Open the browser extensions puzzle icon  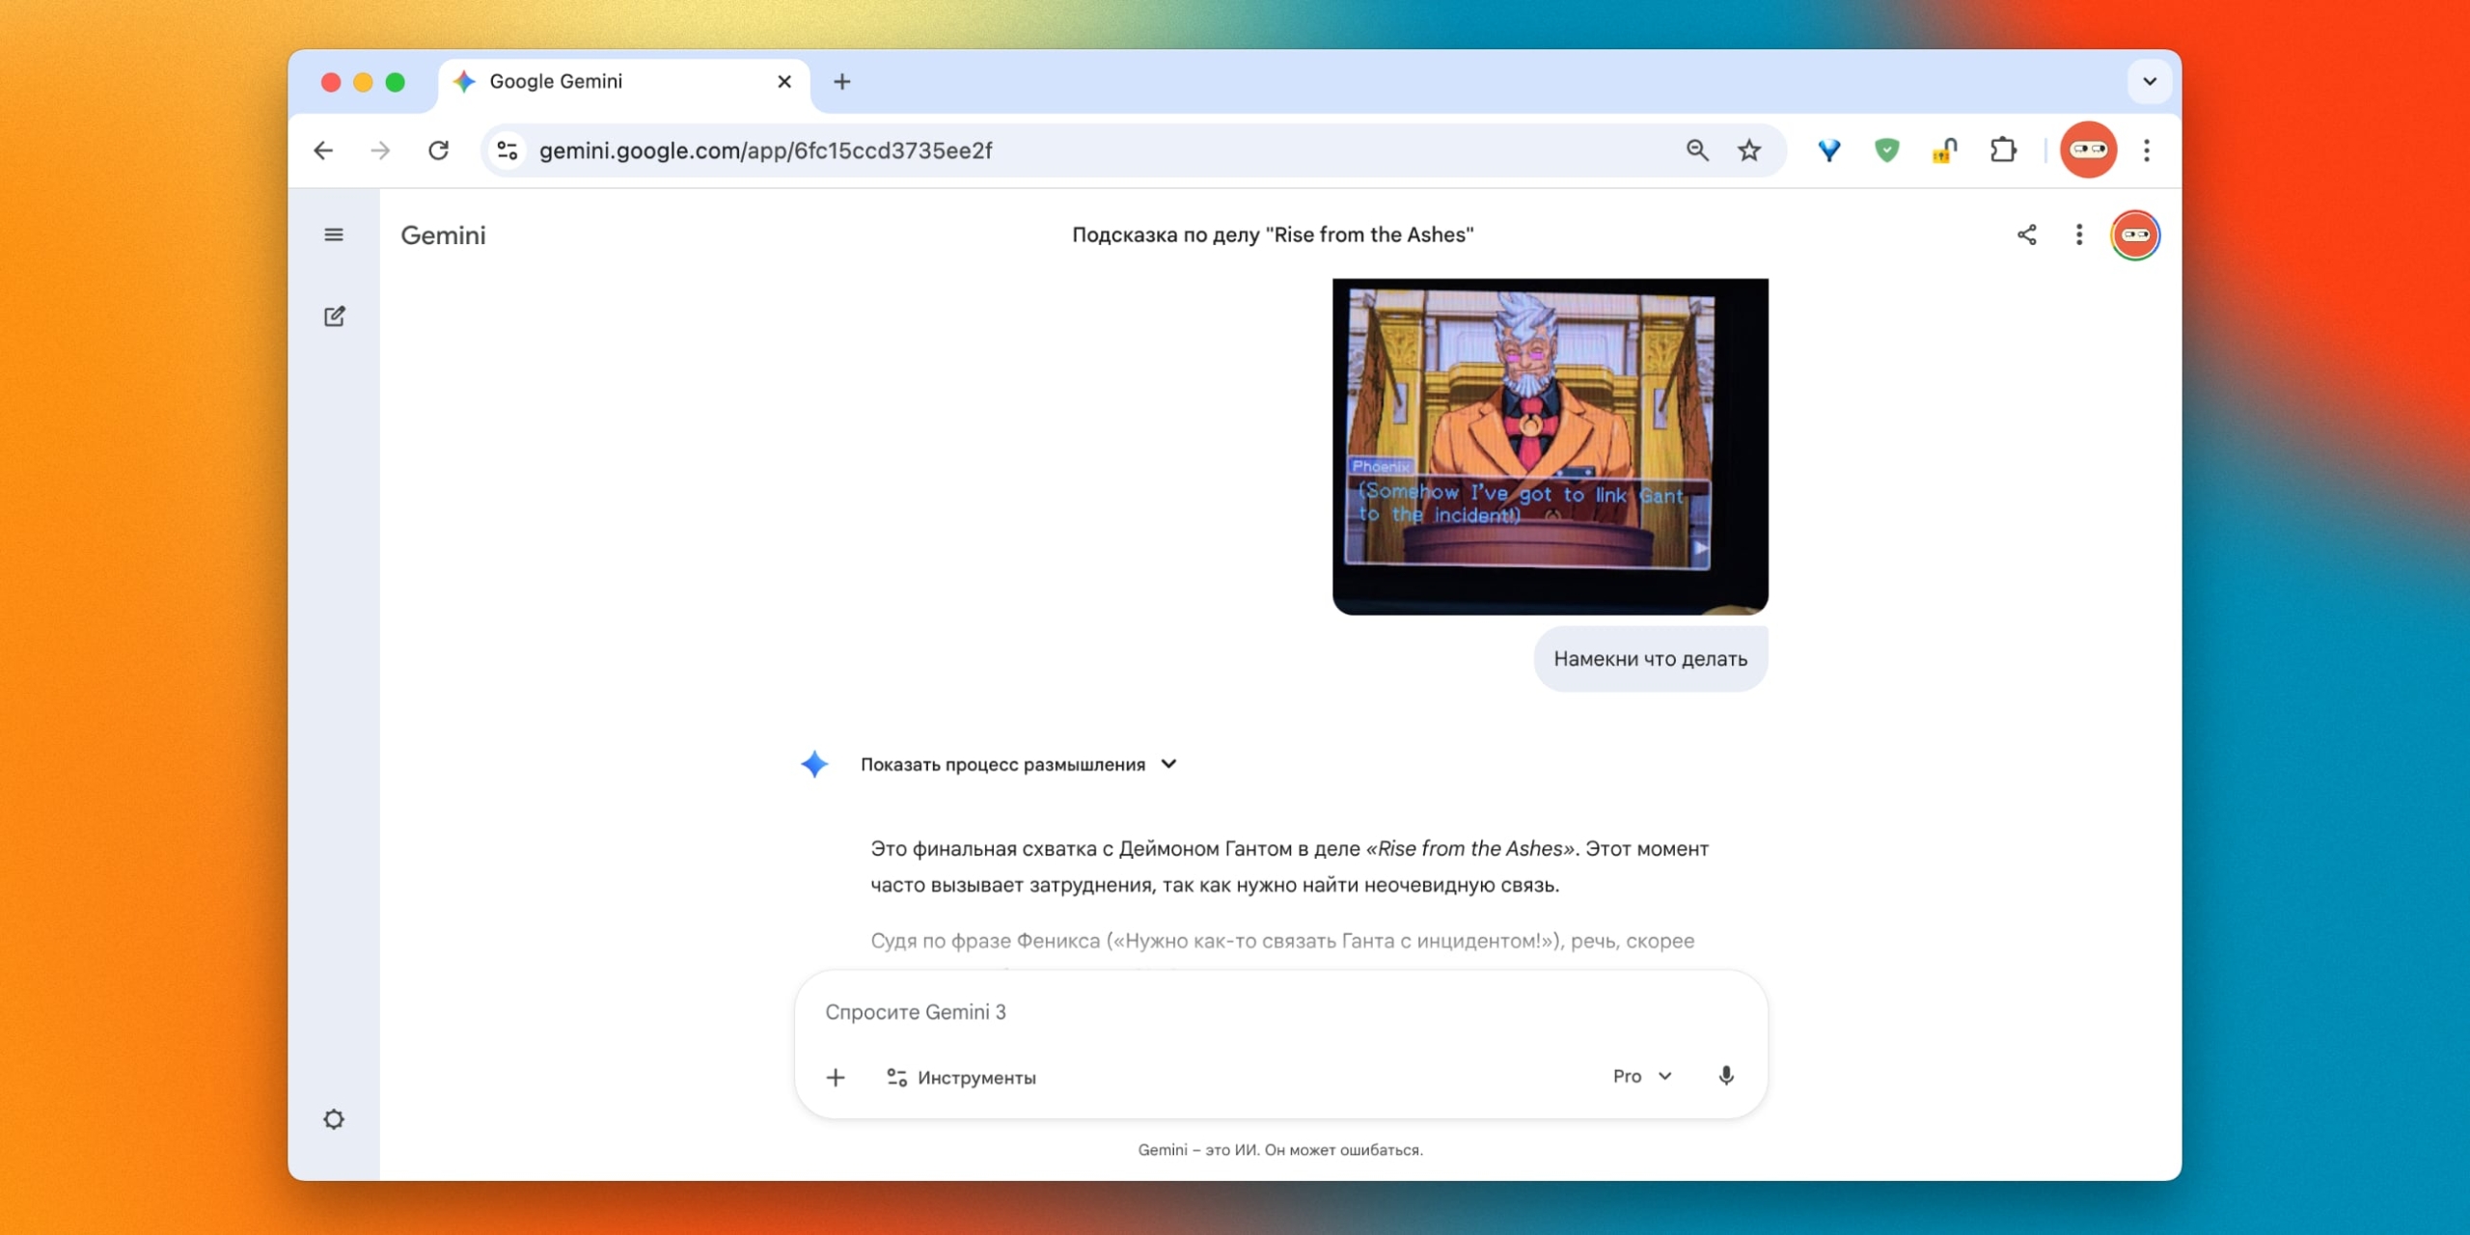click(2003, 151)
